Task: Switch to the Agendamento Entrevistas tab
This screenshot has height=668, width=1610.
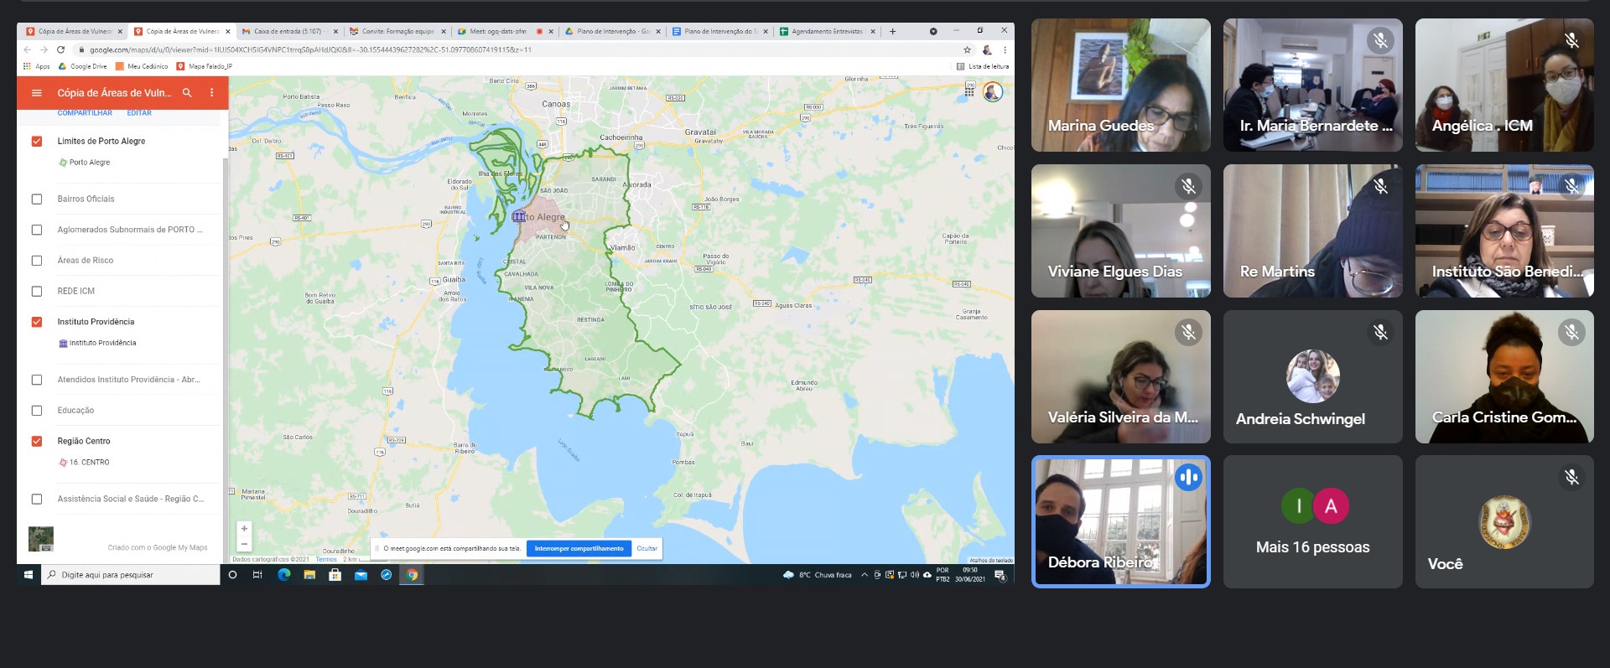Action: coord(826,32)
